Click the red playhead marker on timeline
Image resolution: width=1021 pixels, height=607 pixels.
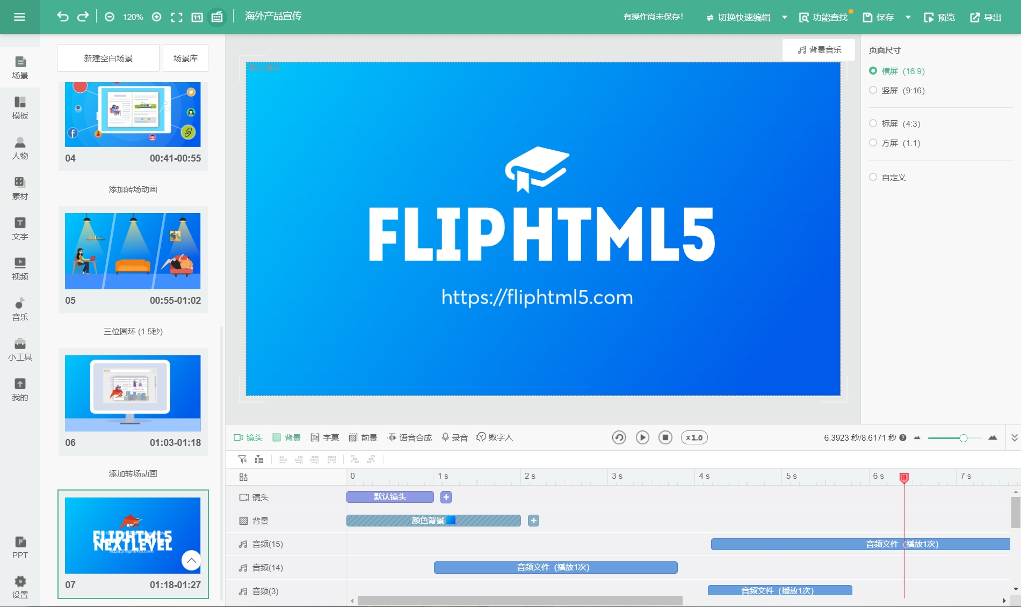904,477
